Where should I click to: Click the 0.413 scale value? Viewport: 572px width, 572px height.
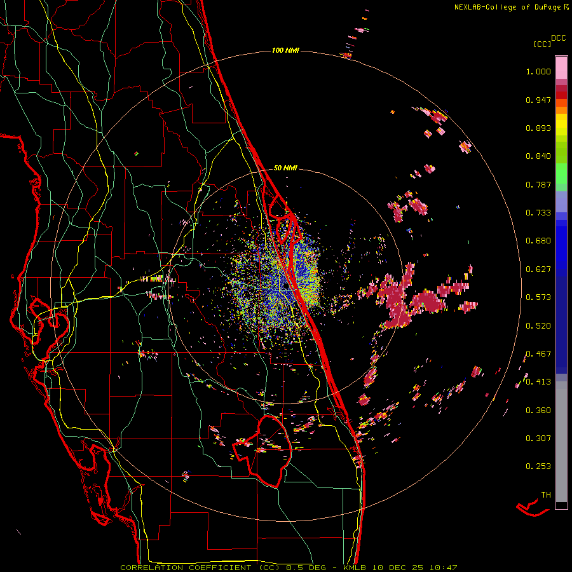pyautogui.click(x=538, y=382)
